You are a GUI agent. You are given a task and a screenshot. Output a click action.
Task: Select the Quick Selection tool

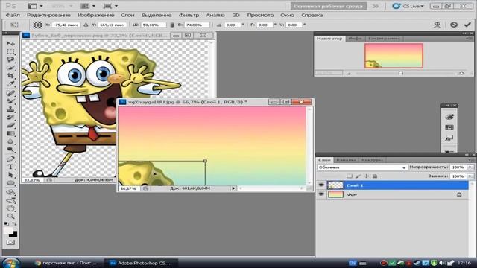[10, 68]
